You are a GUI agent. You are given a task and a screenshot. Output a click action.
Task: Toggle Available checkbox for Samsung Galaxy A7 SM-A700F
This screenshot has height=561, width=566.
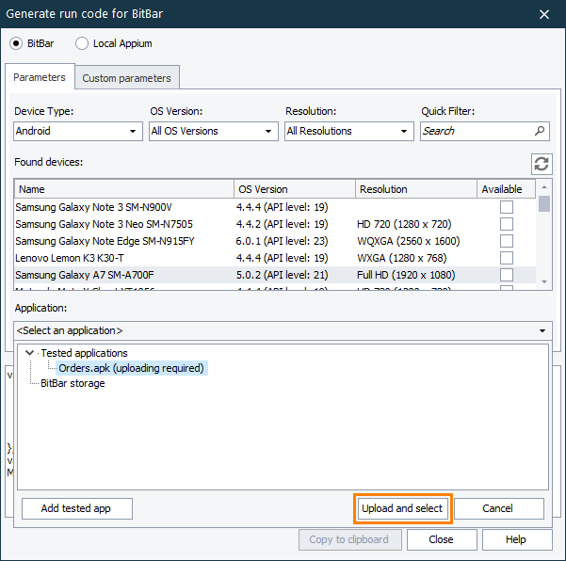click(507, 275)
